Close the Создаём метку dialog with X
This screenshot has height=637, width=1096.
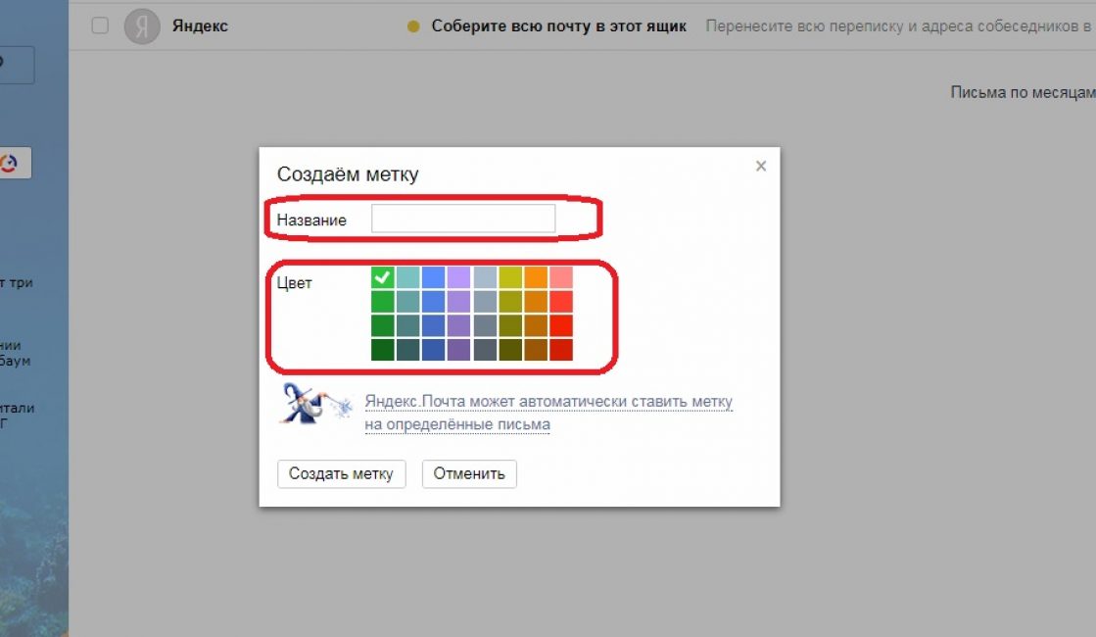760,166
